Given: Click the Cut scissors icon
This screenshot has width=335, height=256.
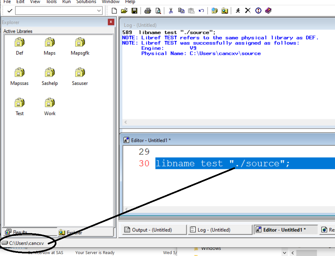Looking at the screenshot, I should coord(171,11).
